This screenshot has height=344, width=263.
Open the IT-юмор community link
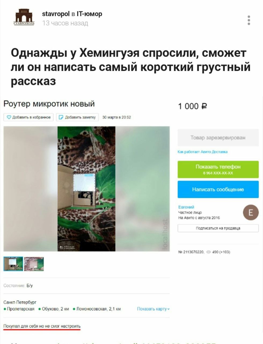tap(89, 14)
